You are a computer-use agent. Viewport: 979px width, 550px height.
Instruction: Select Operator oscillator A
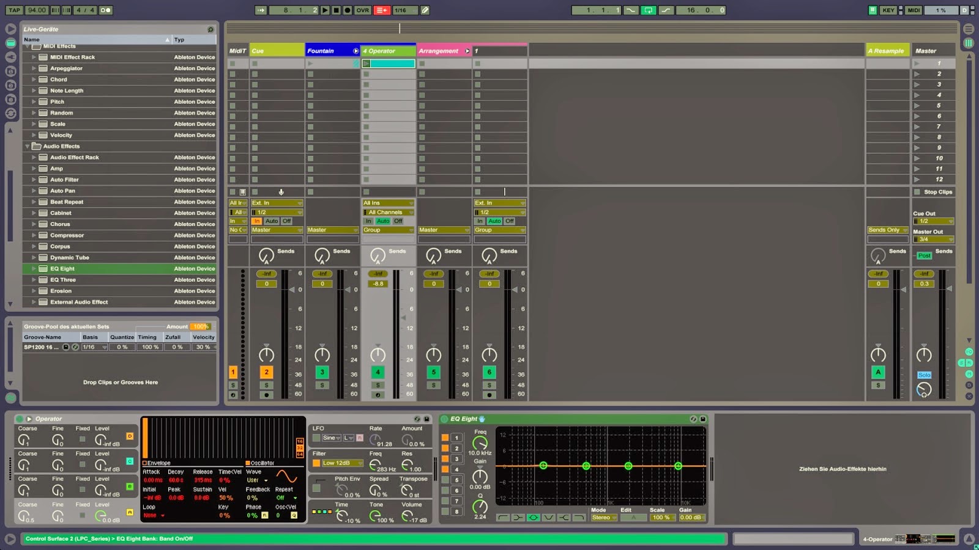pyautogui.click(x=130, y=512)
